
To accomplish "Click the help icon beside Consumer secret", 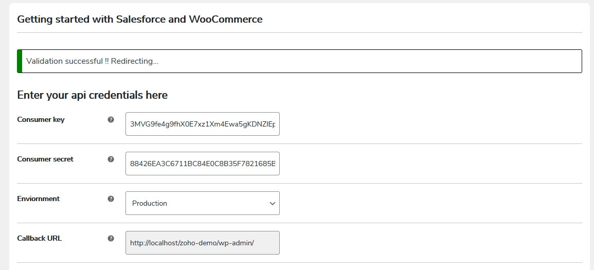I will pyautogui.click(x=111, y=159).
